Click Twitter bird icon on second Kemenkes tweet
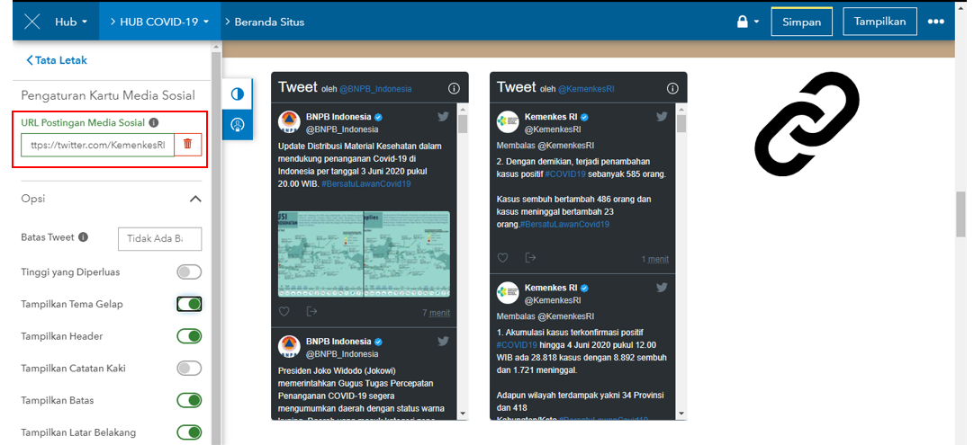 (x=662, y=288)
